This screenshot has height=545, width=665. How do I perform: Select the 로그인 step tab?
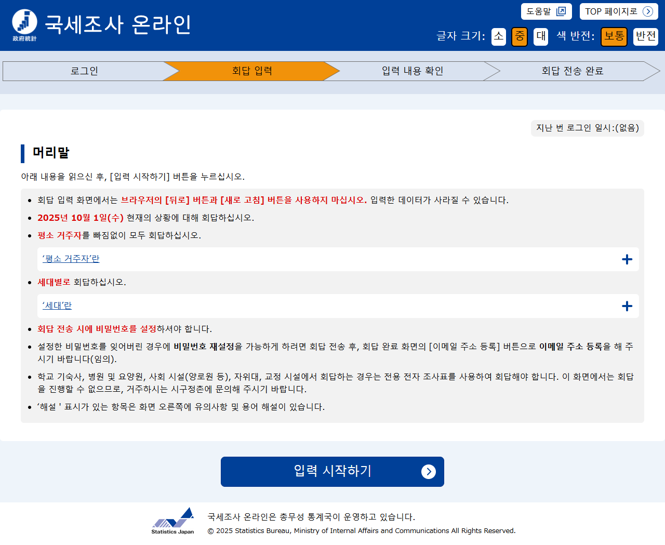coord(84,71)
